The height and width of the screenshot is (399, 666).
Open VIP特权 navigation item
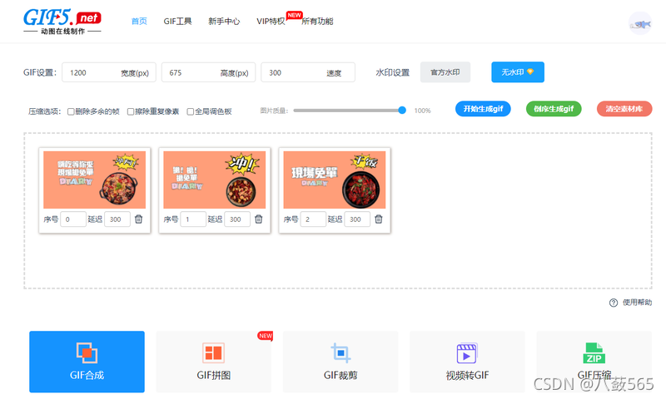271,22
